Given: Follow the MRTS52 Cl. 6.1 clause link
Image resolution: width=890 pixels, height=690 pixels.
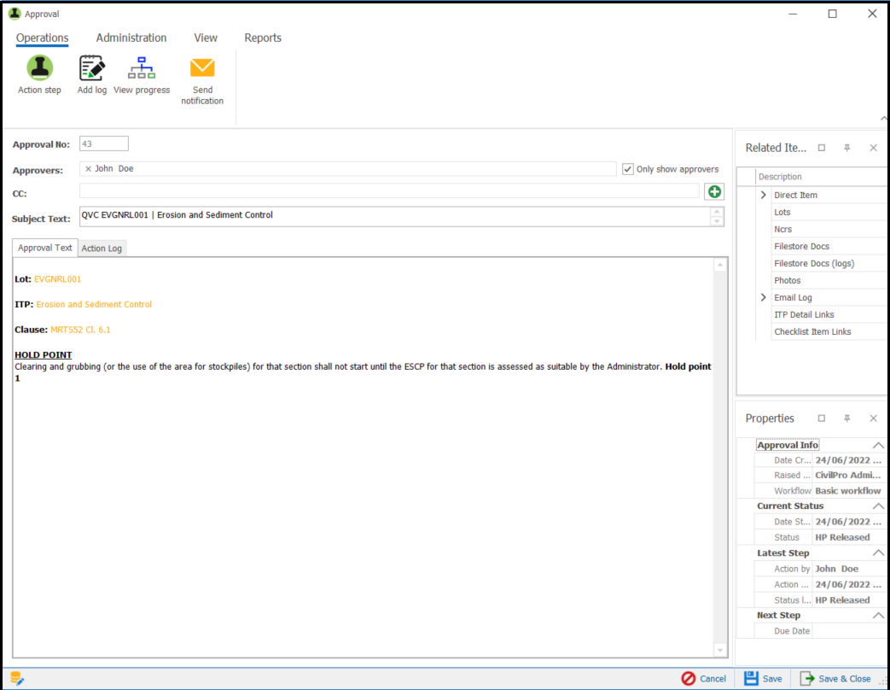Looking at the screenshot, I should 80,330.
